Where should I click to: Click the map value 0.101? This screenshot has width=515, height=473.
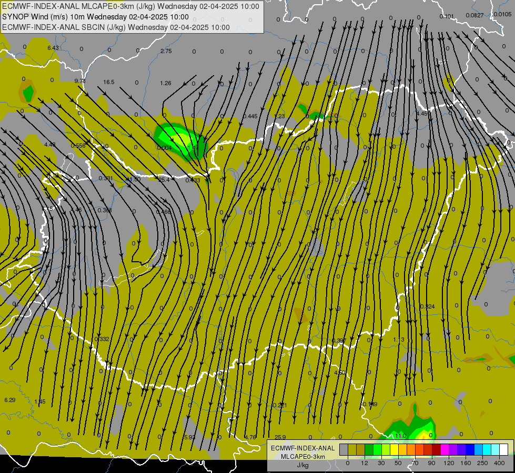[447, 16]
